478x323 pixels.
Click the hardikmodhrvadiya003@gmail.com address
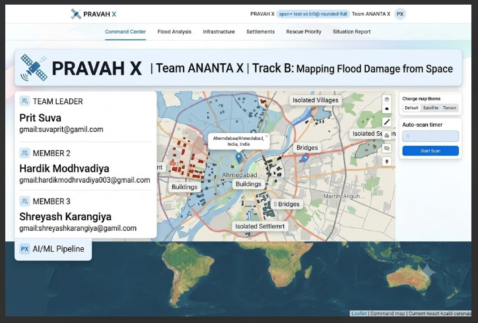click(x=85, y=180)
